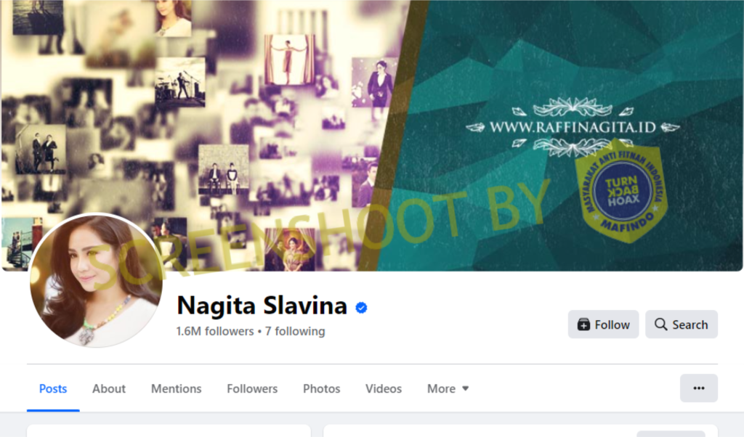Screen dimensions: 744x437
Task: Open the About tab
Action: pos(109,388)
